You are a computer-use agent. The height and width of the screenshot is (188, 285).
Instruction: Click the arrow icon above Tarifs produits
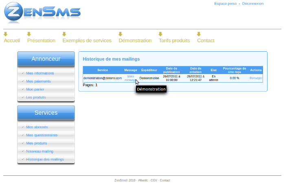tap(160, 34)
